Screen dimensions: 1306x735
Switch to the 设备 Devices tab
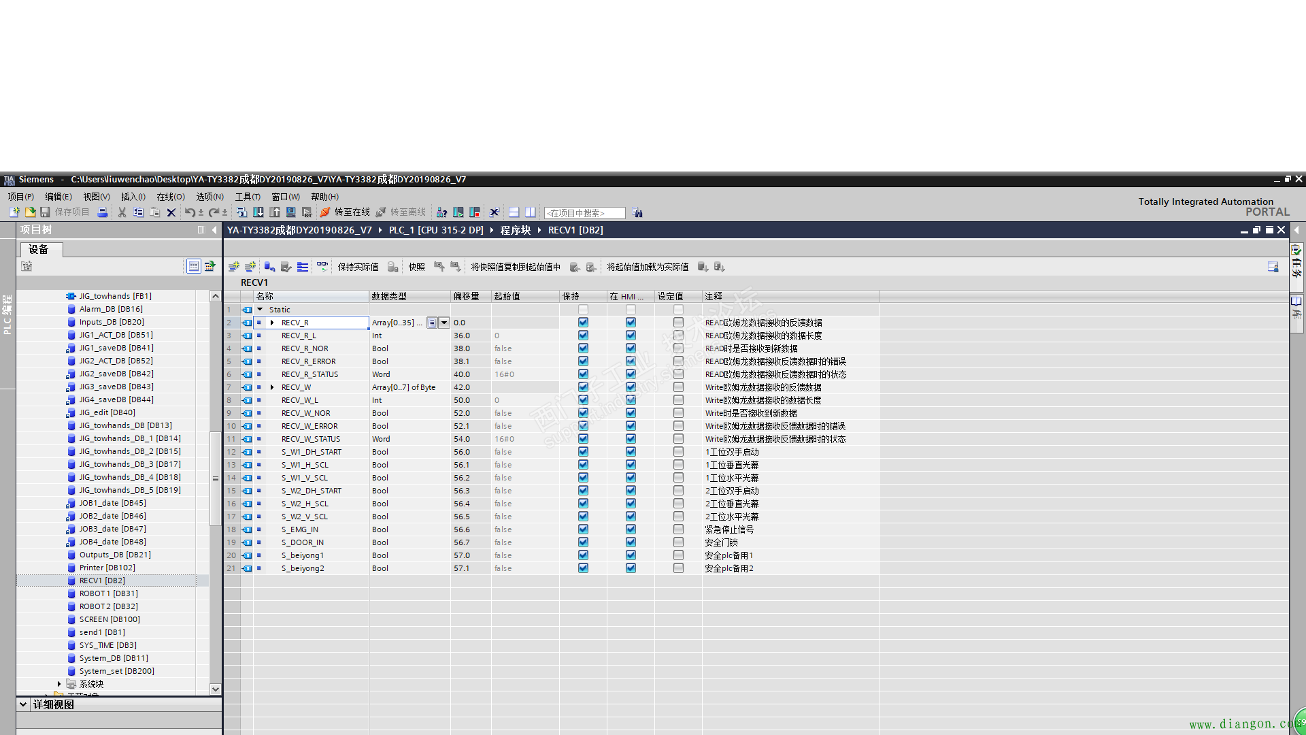(39, 250)
